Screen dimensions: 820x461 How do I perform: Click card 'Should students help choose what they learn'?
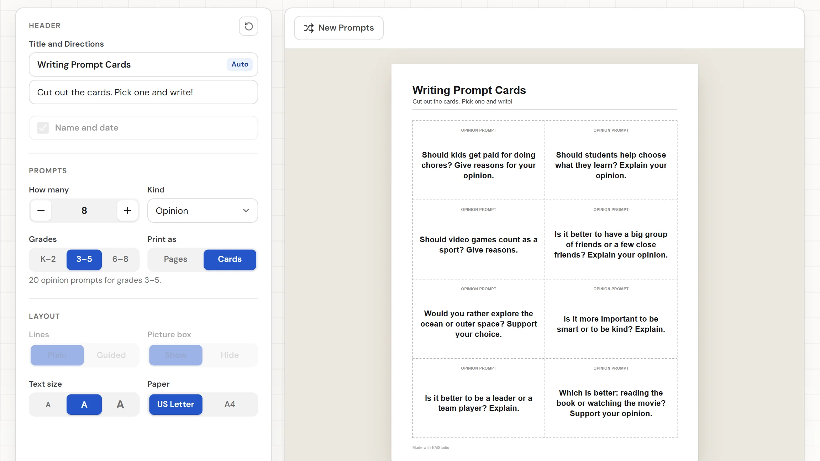point(611,160)
